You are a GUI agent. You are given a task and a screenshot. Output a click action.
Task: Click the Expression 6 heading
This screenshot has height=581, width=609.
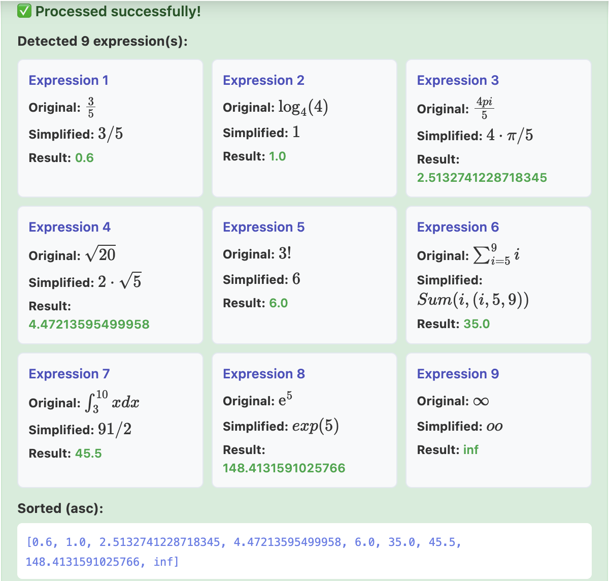458,227
